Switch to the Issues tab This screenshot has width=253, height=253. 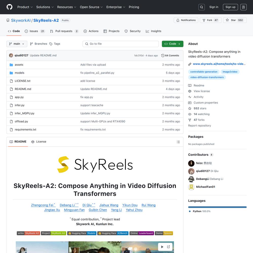(35, 31)
